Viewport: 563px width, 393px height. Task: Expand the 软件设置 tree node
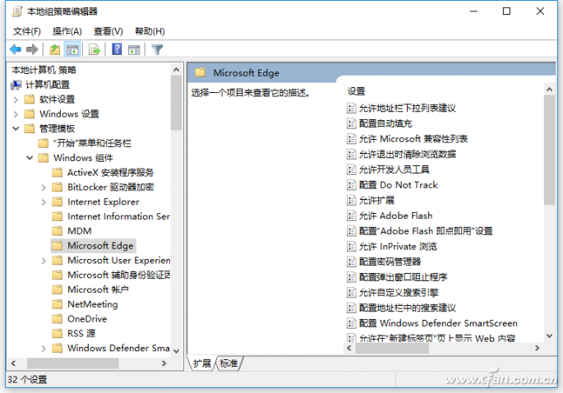16,99
